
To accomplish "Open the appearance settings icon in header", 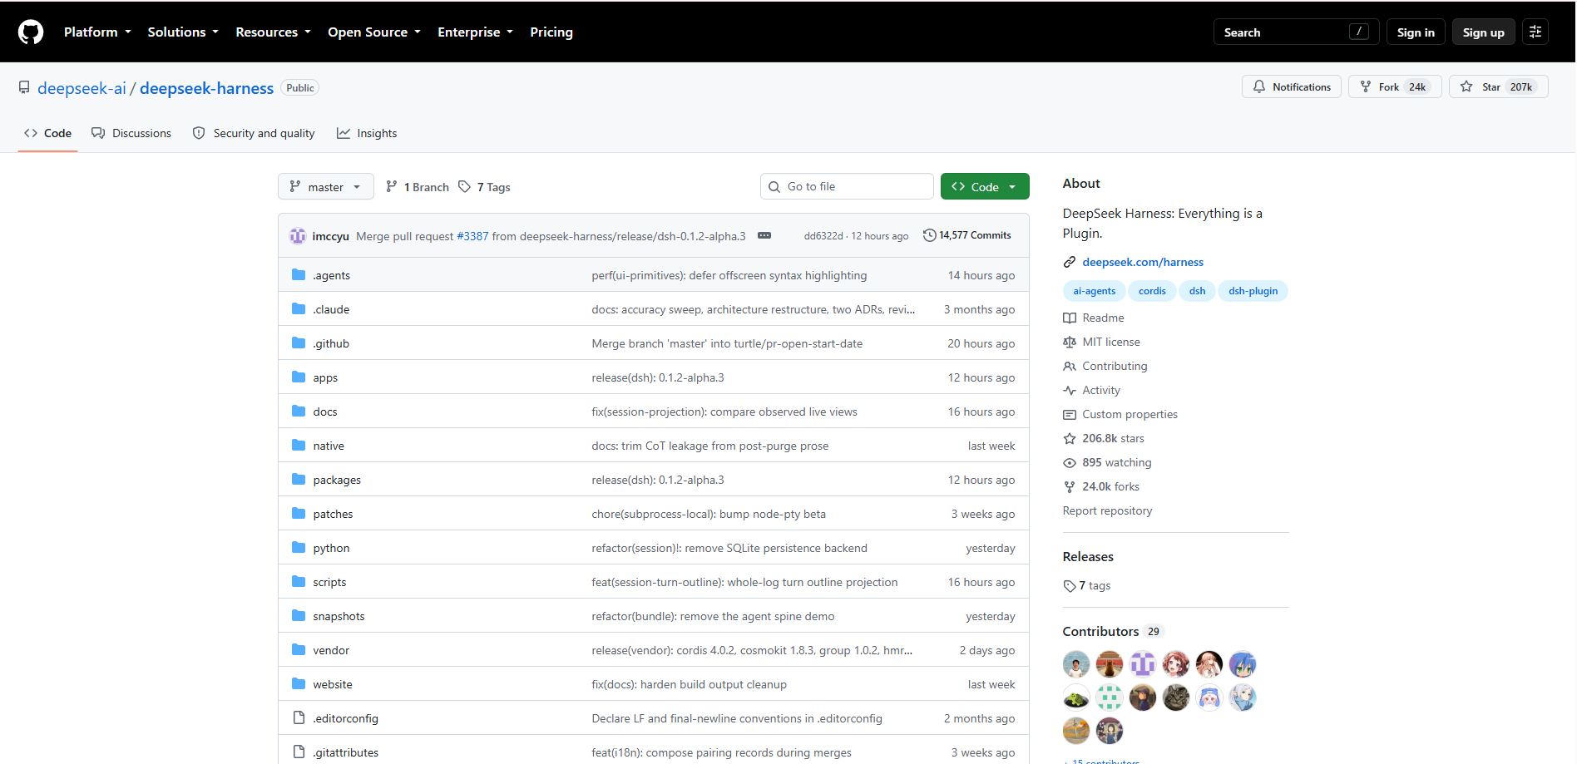I will (x=1535, y=32).
